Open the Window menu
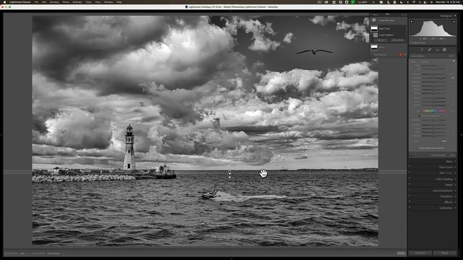This screenshot has width=463, height=260. (109, 2)
